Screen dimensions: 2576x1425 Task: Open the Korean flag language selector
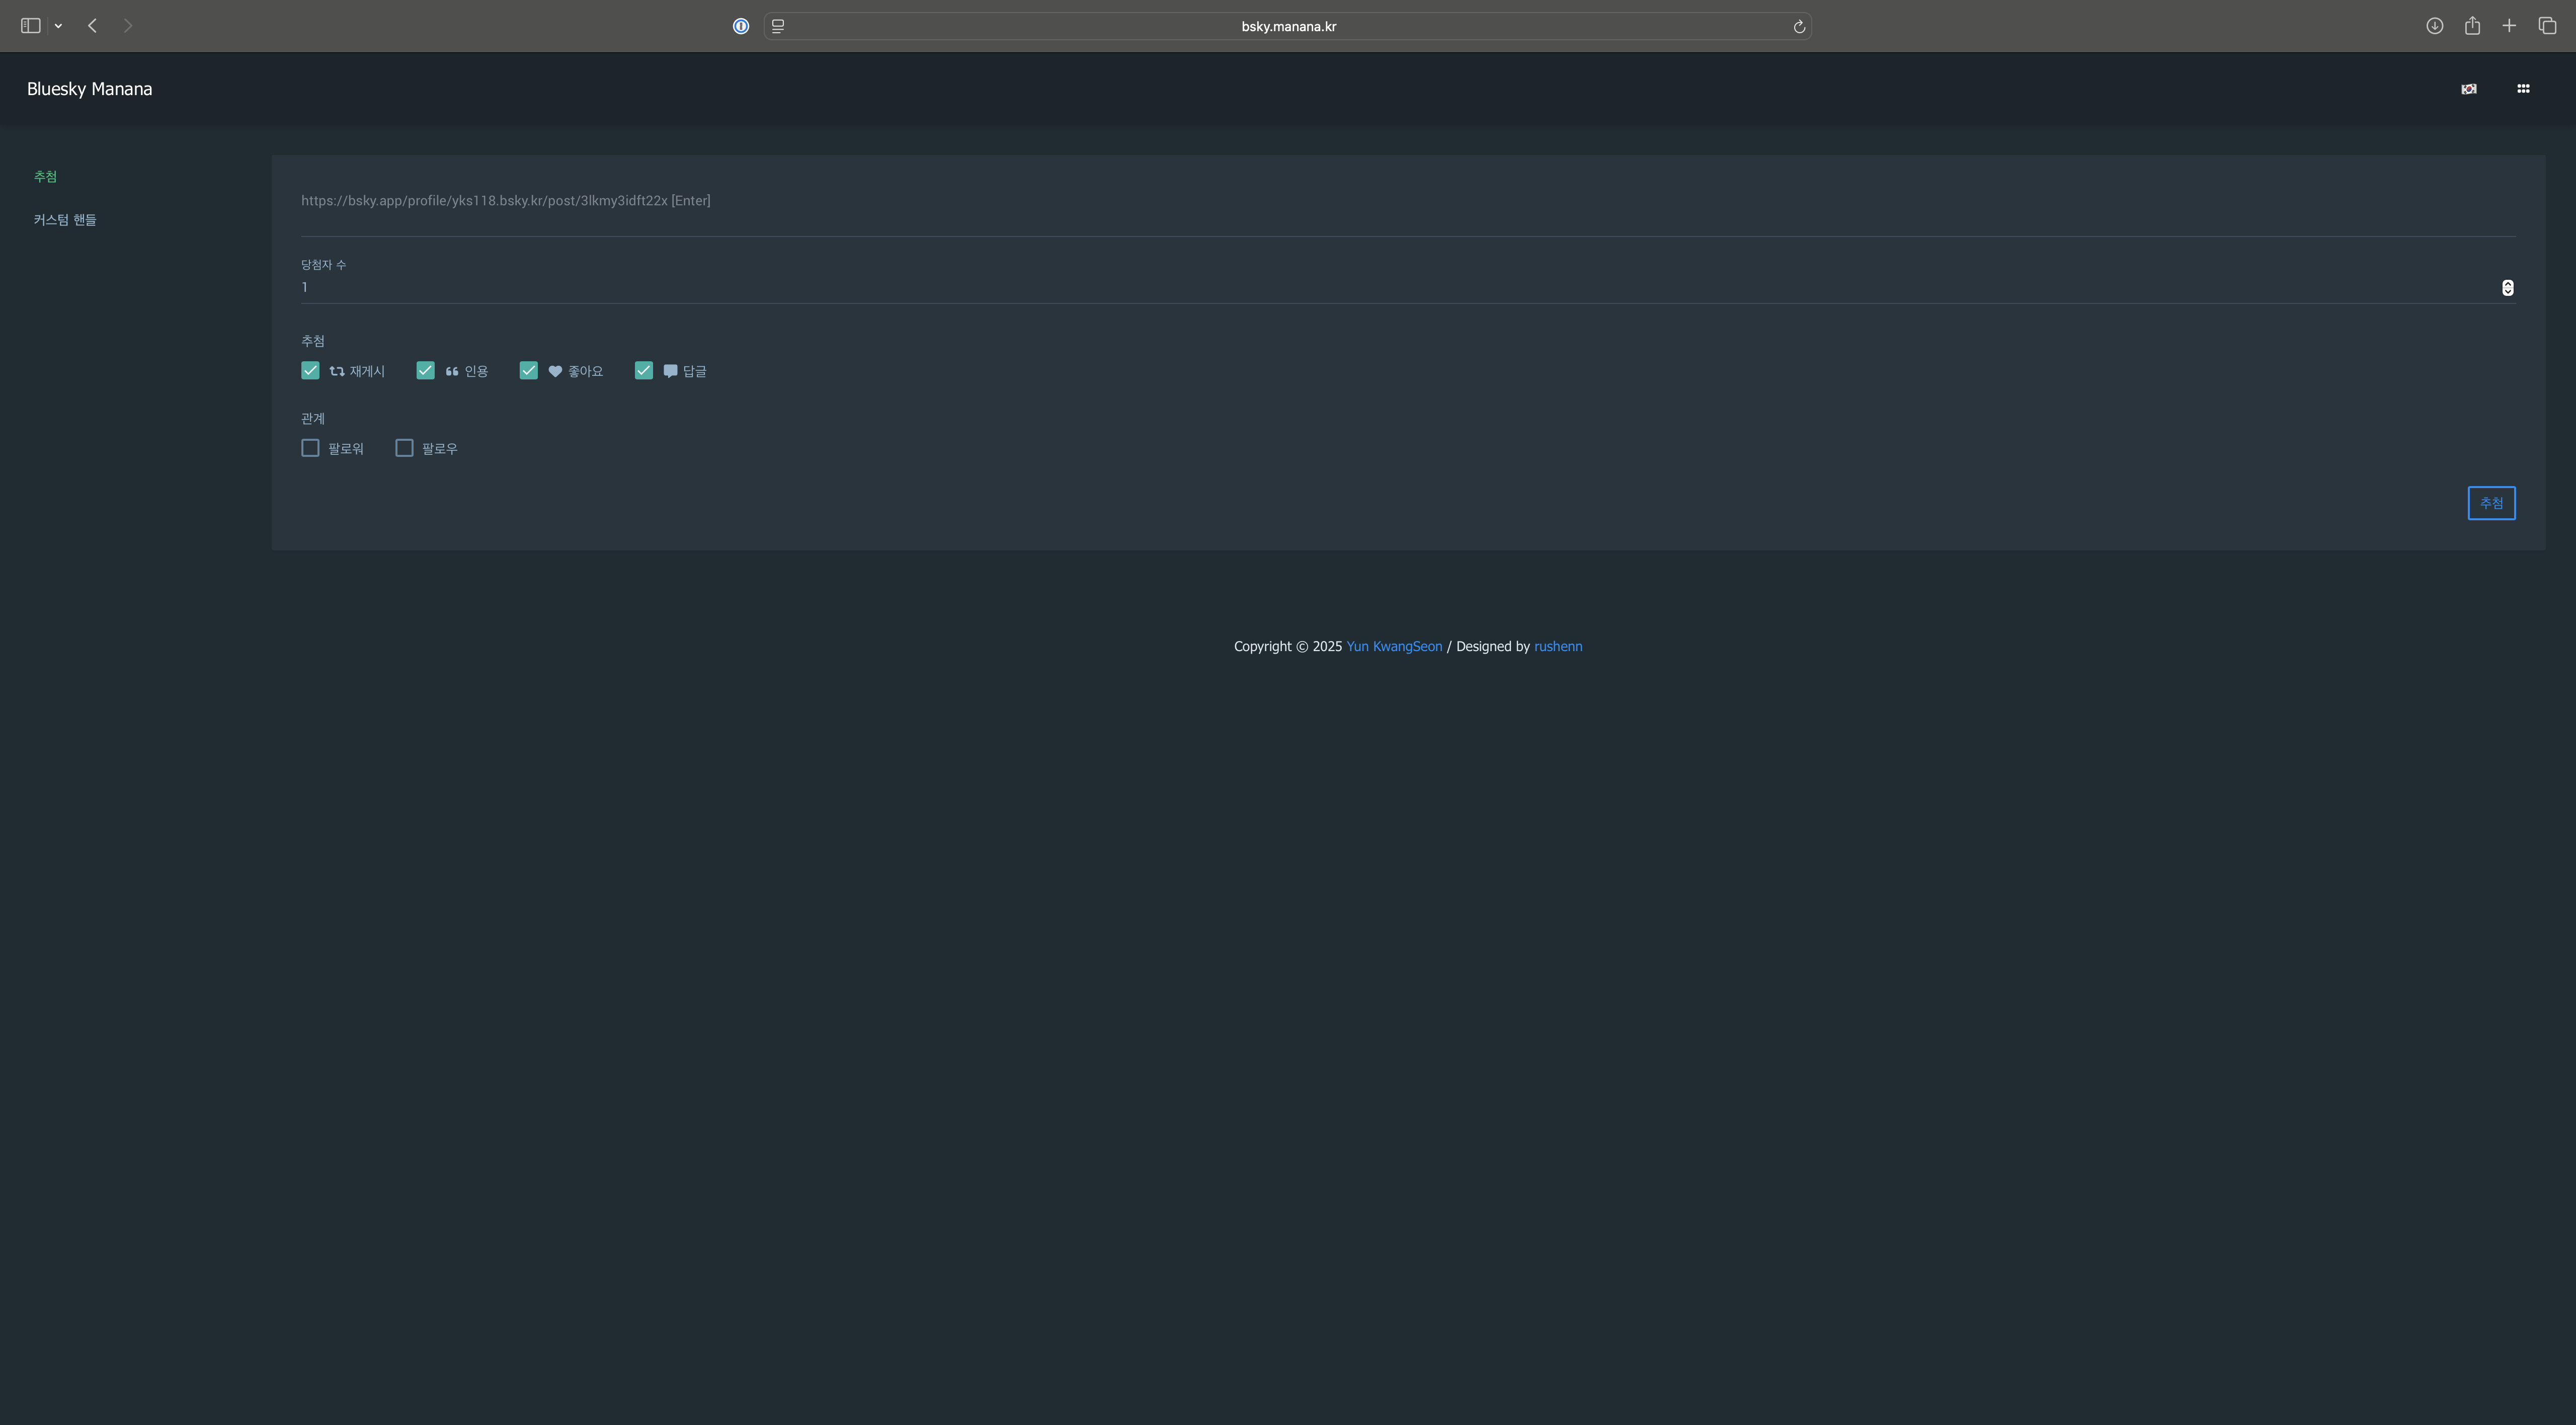2468,89
